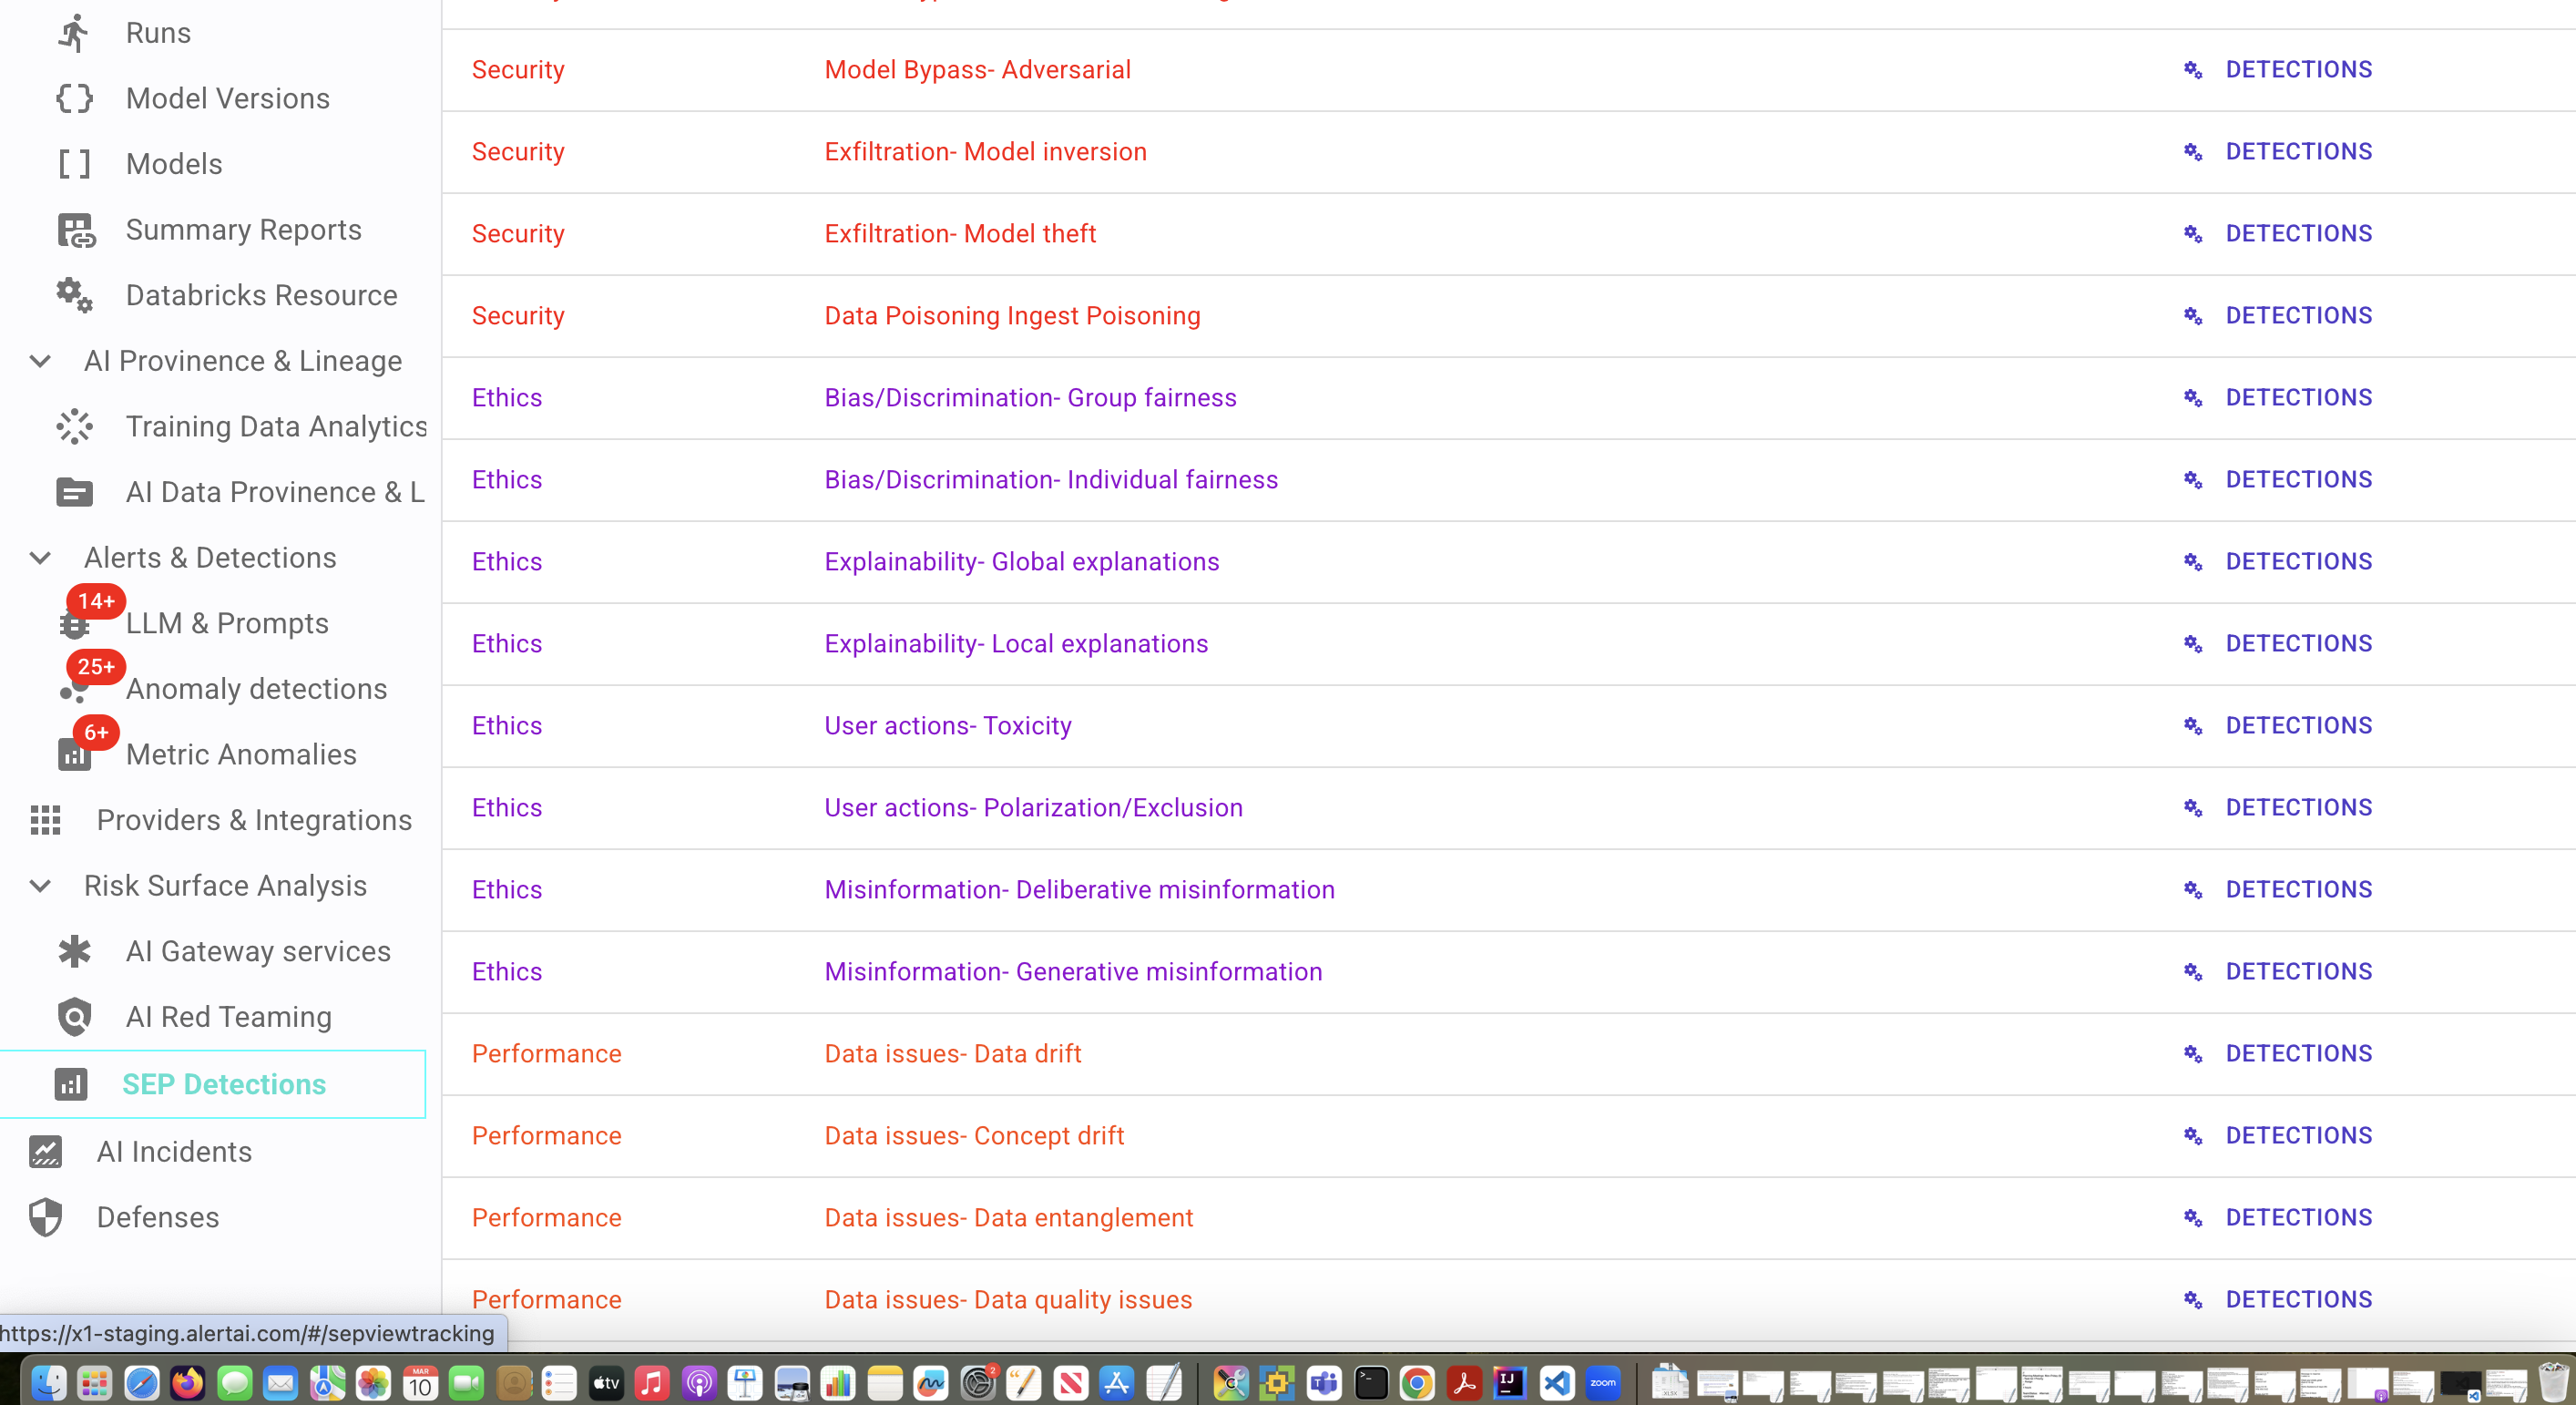Open DETECTIONS for Exfiltration- Model inversion
Screen dimensions: 2576x1405
click(2298, 152)
